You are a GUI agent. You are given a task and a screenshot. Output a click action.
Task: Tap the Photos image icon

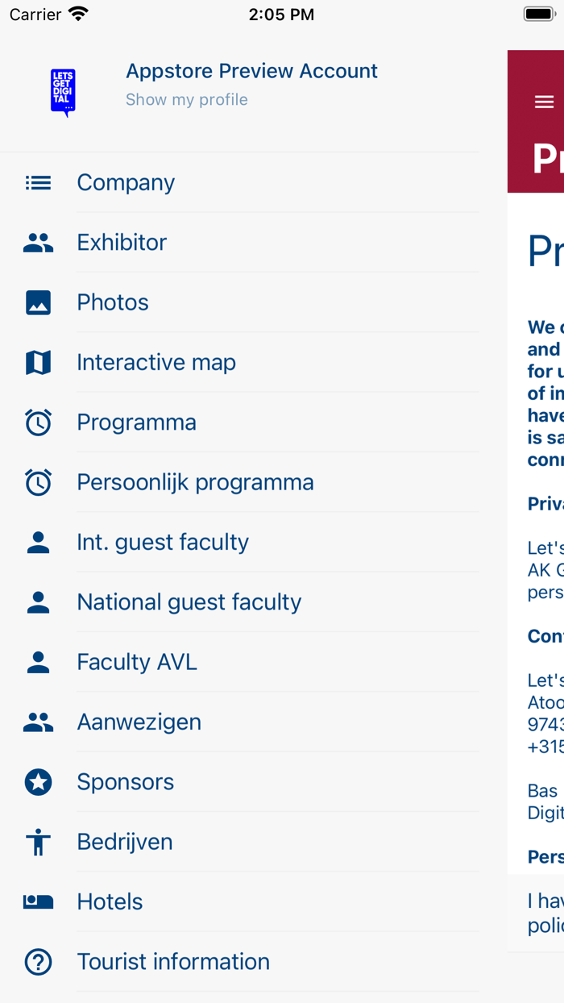point(38,302)
